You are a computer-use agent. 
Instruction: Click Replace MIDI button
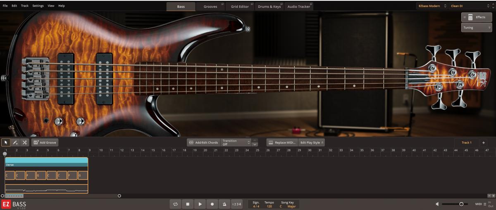[283, 142]
